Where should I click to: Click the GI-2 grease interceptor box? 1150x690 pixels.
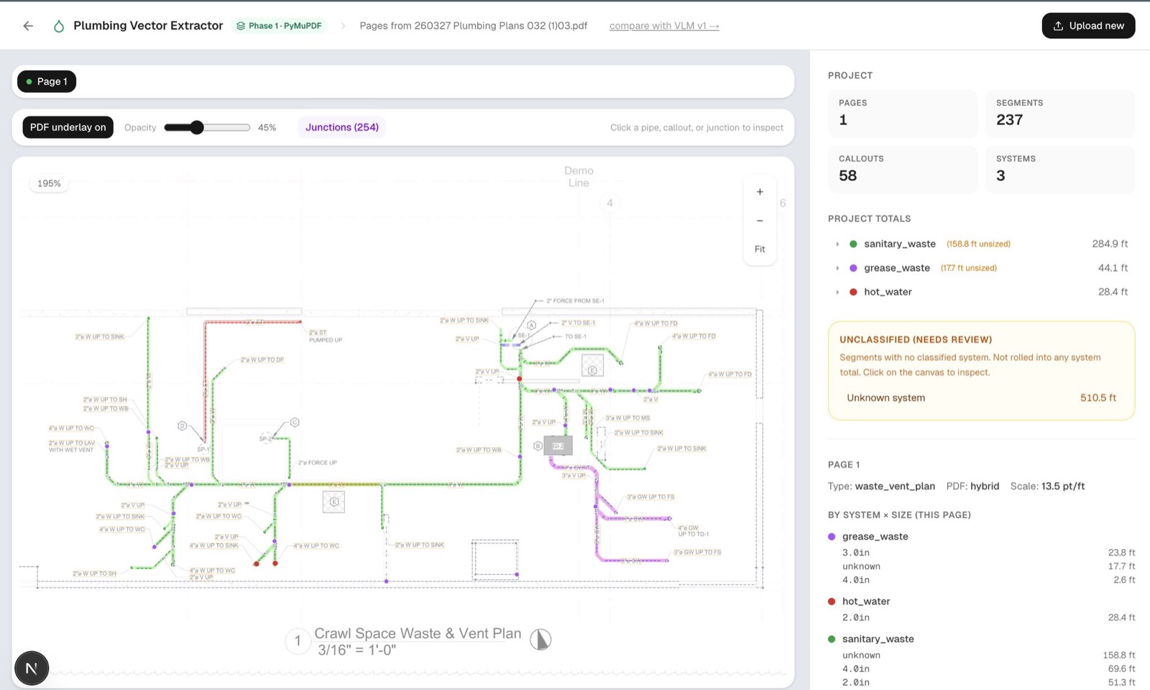558,446
